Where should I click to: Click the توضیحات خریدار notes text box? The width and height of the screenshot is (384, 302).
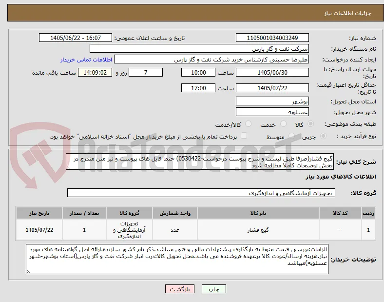[x=177, y=259]
